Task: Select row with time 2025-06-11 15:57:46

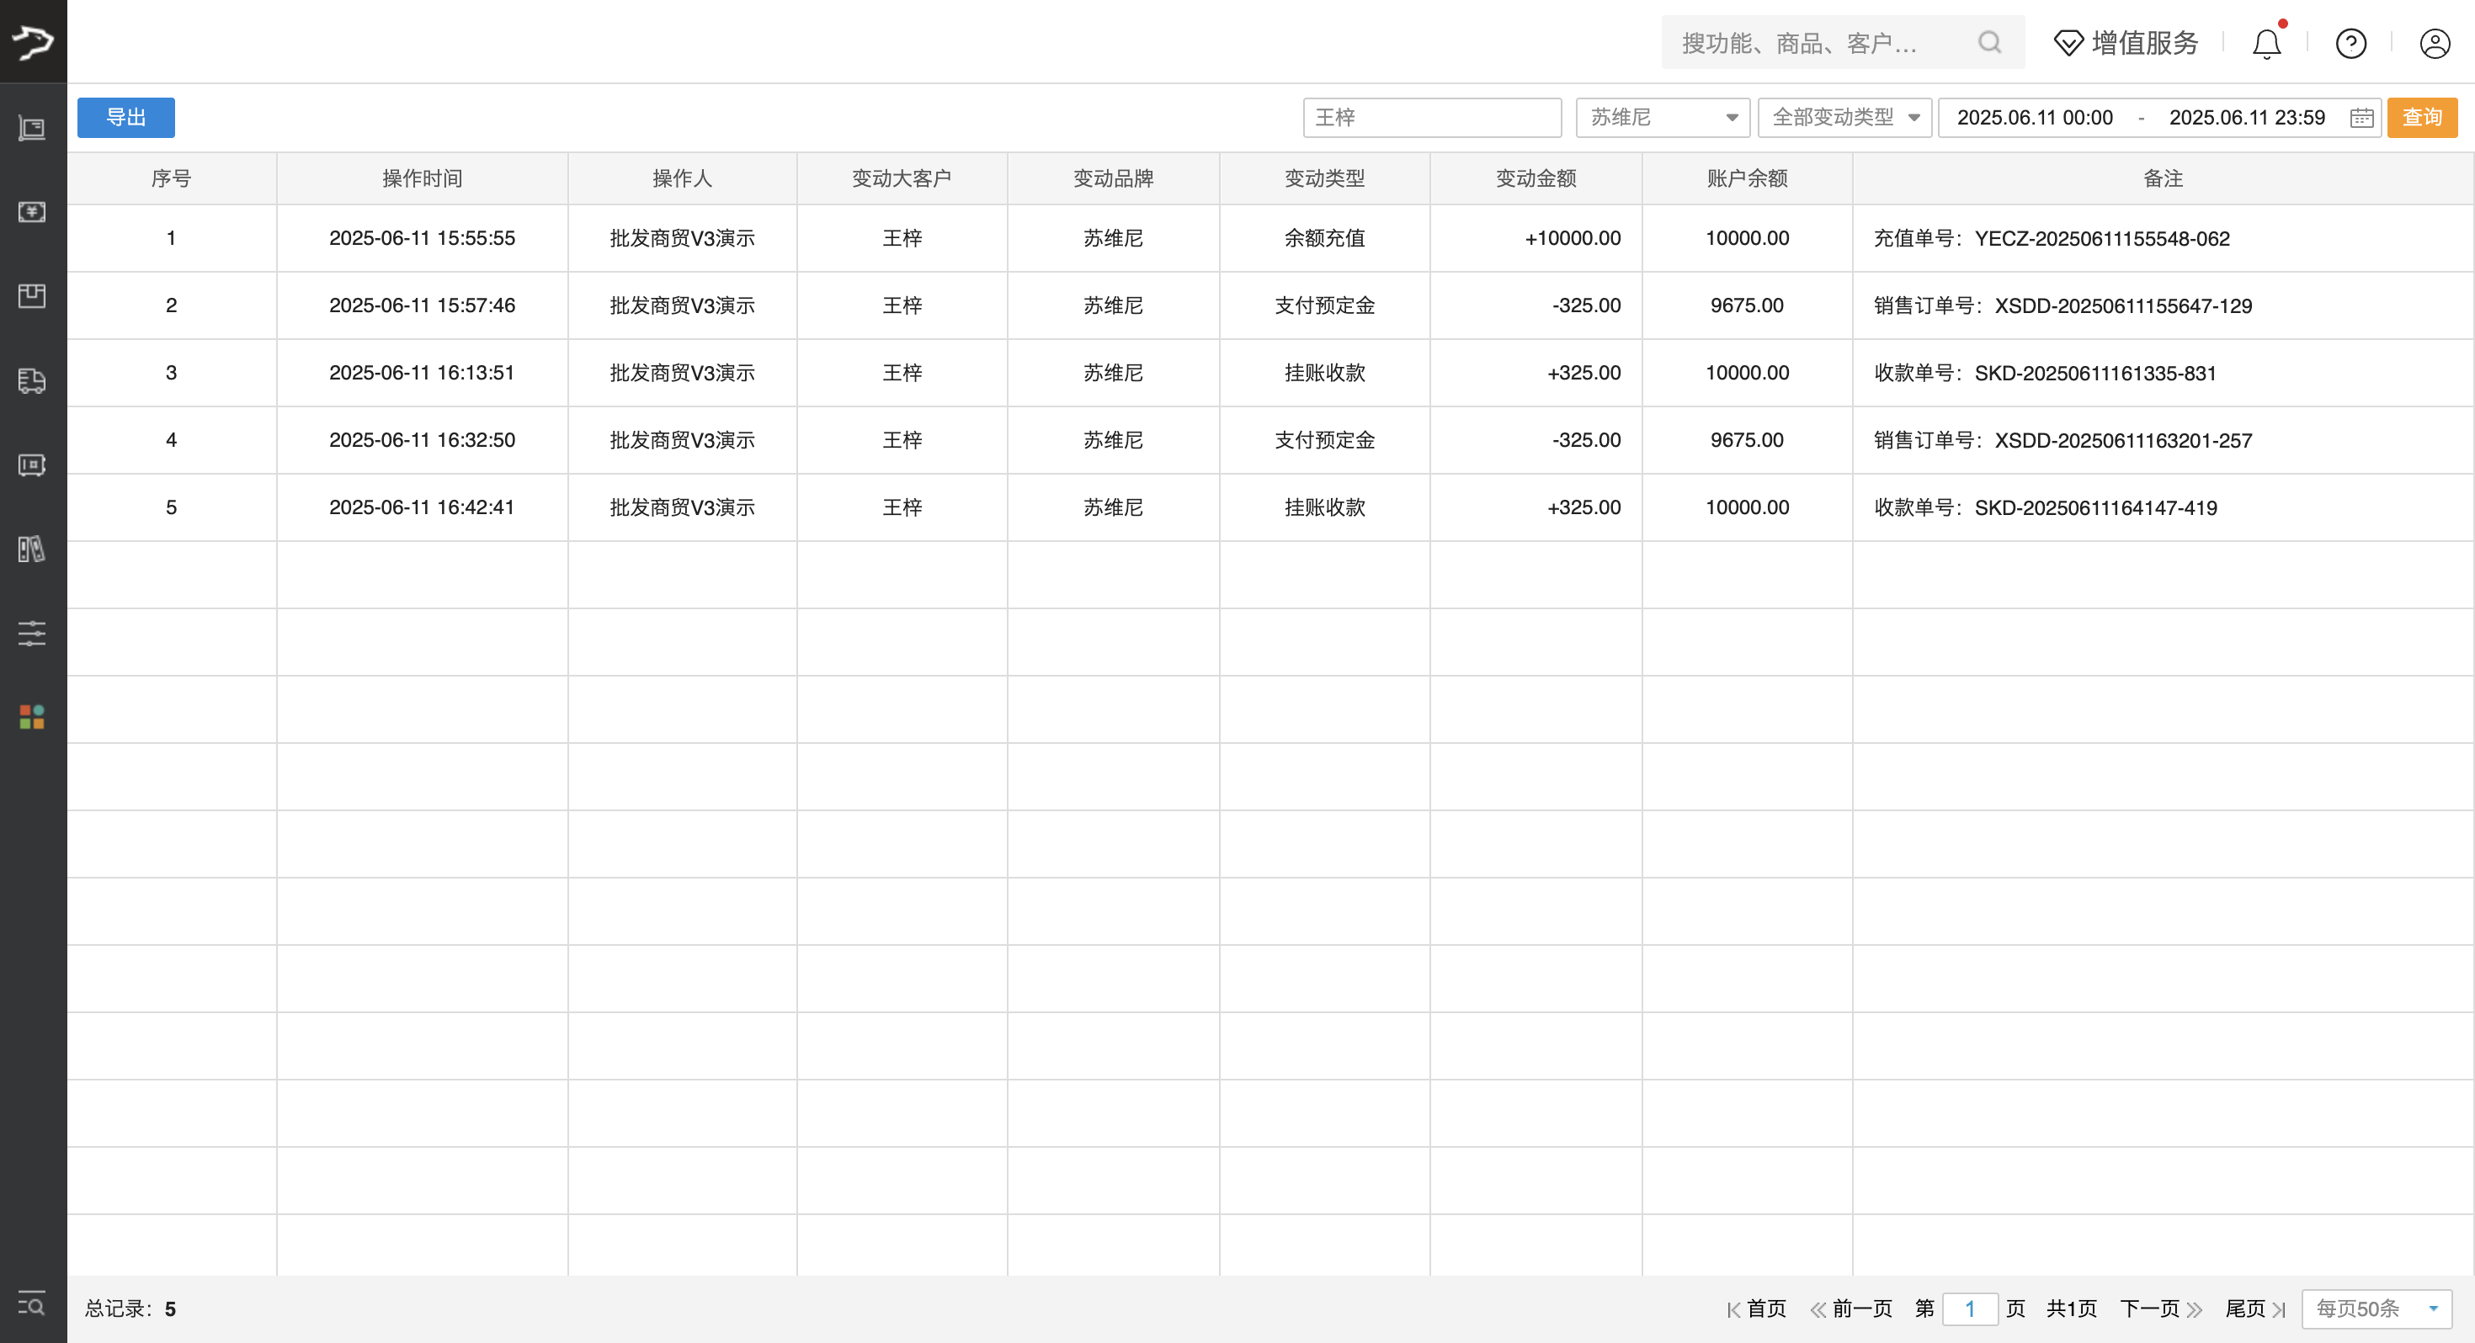Action: [x=1270, y=305]
